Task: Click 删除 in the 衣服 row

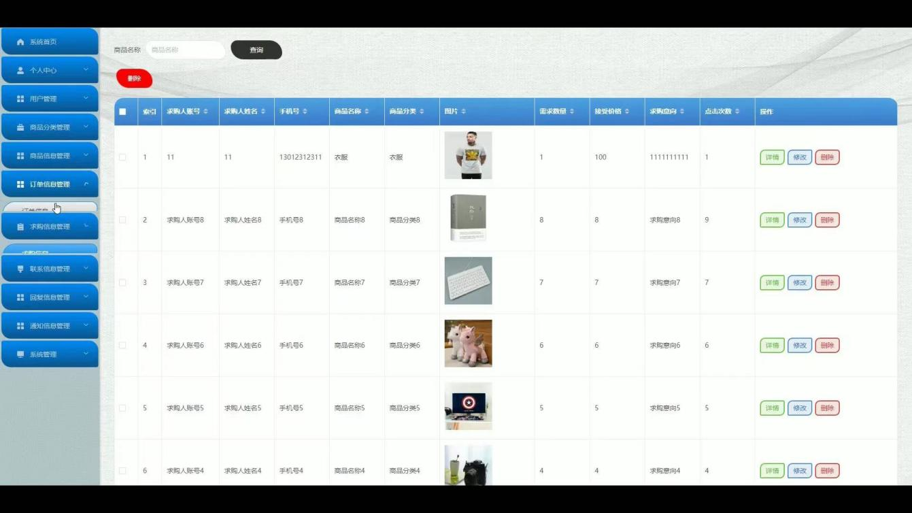Action: (x=827, y=157)
